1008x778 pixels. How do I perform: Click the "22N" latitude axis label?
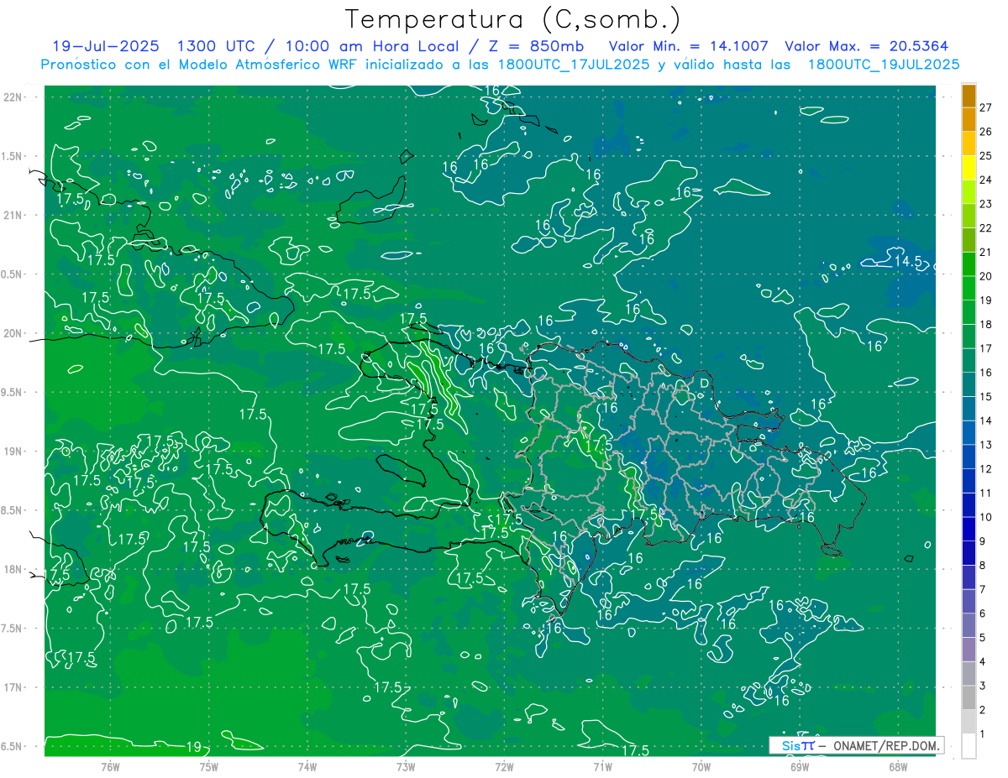[13, 97]
